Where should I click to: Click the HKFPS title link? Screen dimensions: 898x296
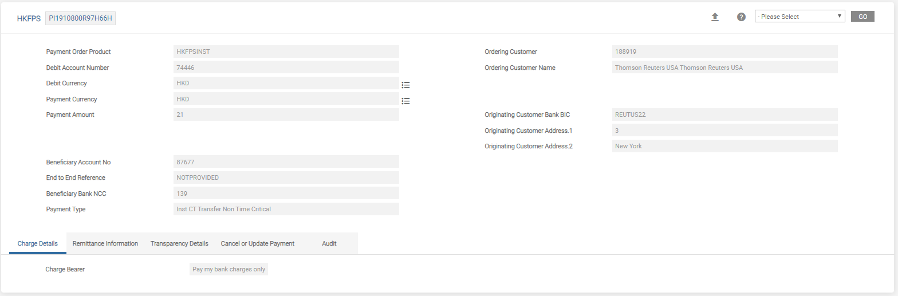pyautogui.click(x=29, y=18)
